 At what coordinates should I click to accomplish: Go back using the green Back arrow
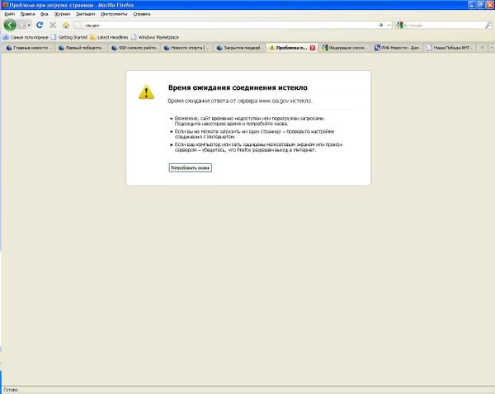coord(10,25)
